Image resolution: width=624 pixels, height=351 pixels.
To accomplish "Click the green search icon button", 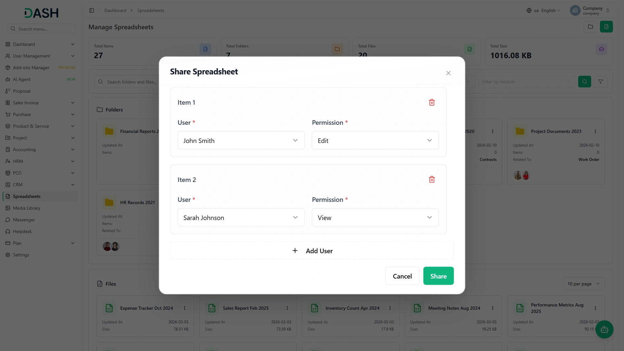I will tap(584, 82).
